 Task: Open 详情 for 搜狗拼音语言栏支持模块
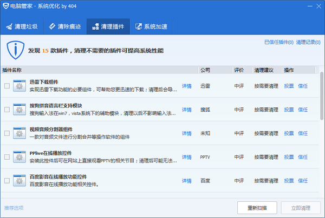pos(186,110)
